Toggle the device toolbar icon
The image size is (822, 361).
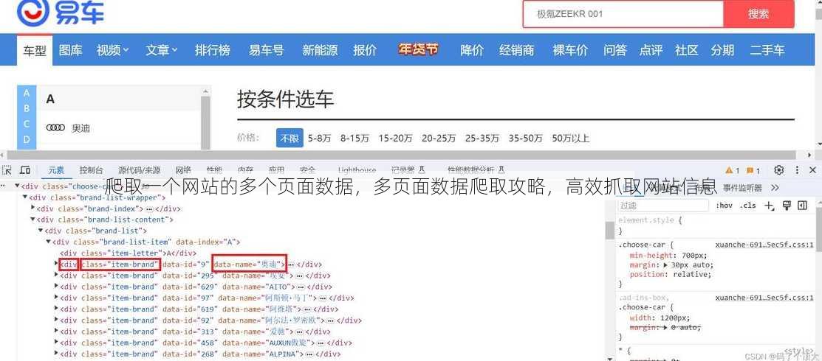pos(24,170)
